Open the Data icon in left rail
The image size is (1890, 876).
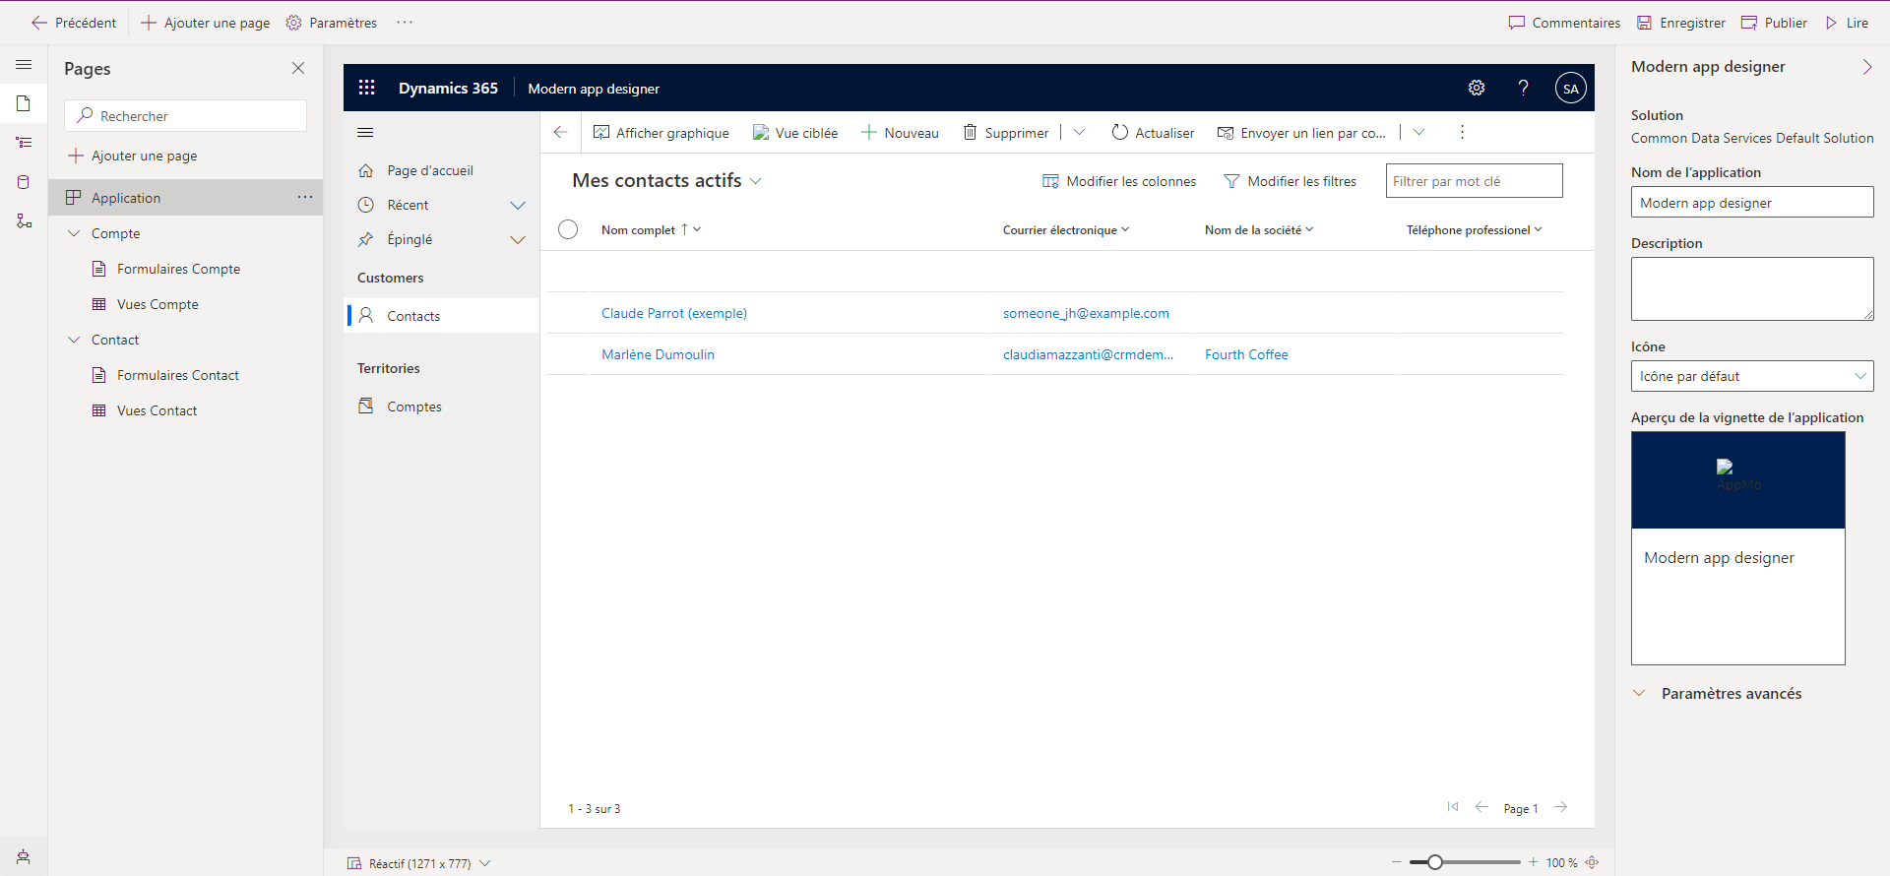pos(24,182)
